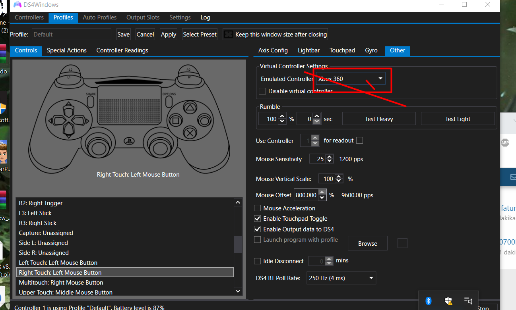Viewport: 516px width, 310px height.
Task: Tick the 'for readout' checkbox
Action: (x=359, y=140)
